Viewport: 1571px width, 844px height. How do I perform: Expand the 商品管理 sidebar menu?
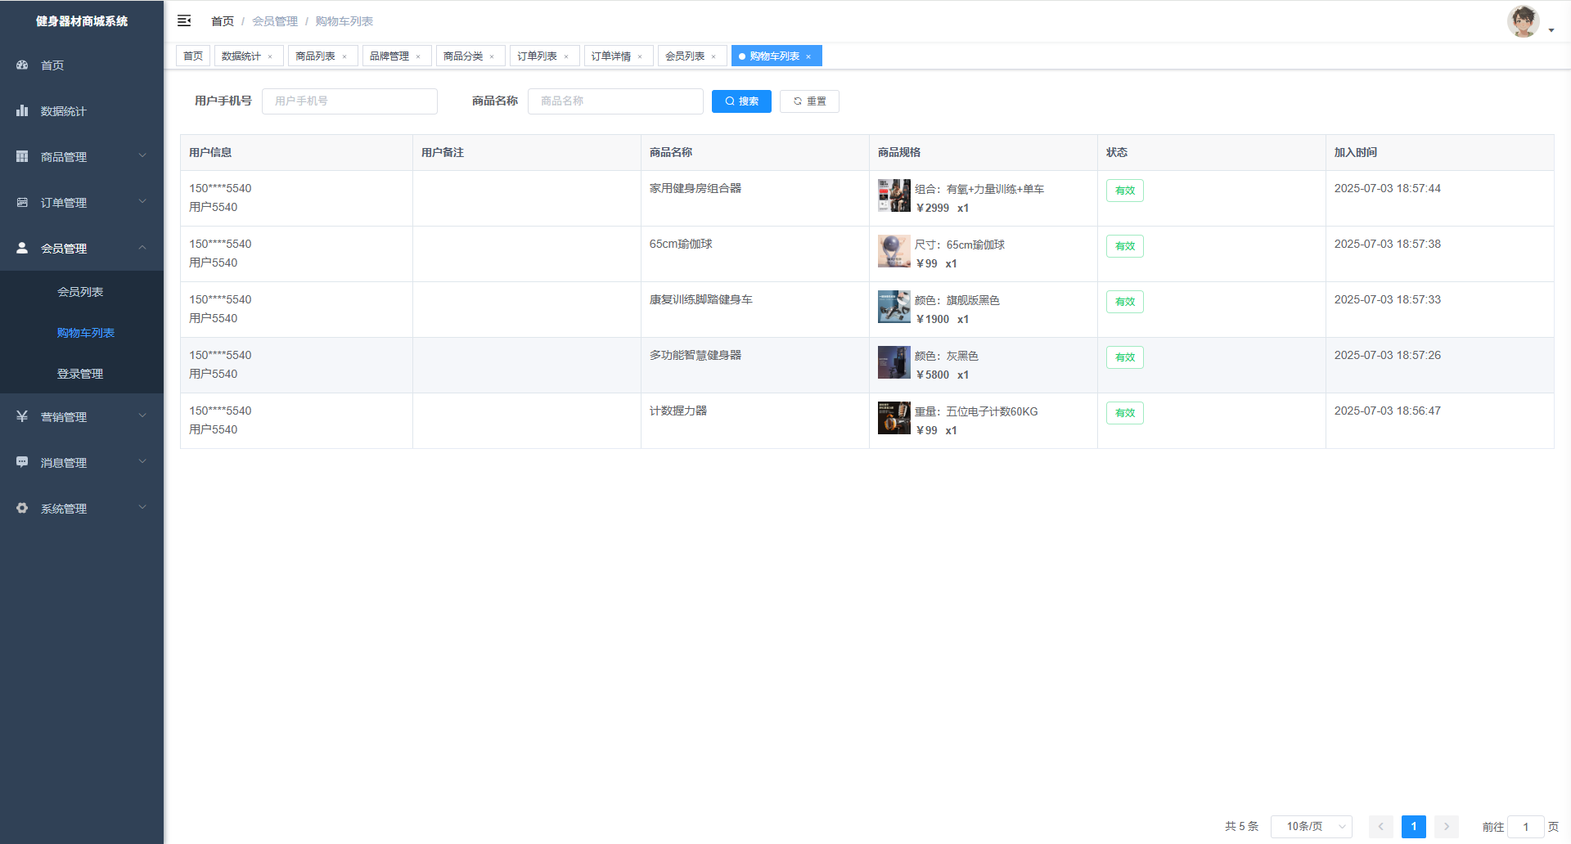click(x=82, y=156)
